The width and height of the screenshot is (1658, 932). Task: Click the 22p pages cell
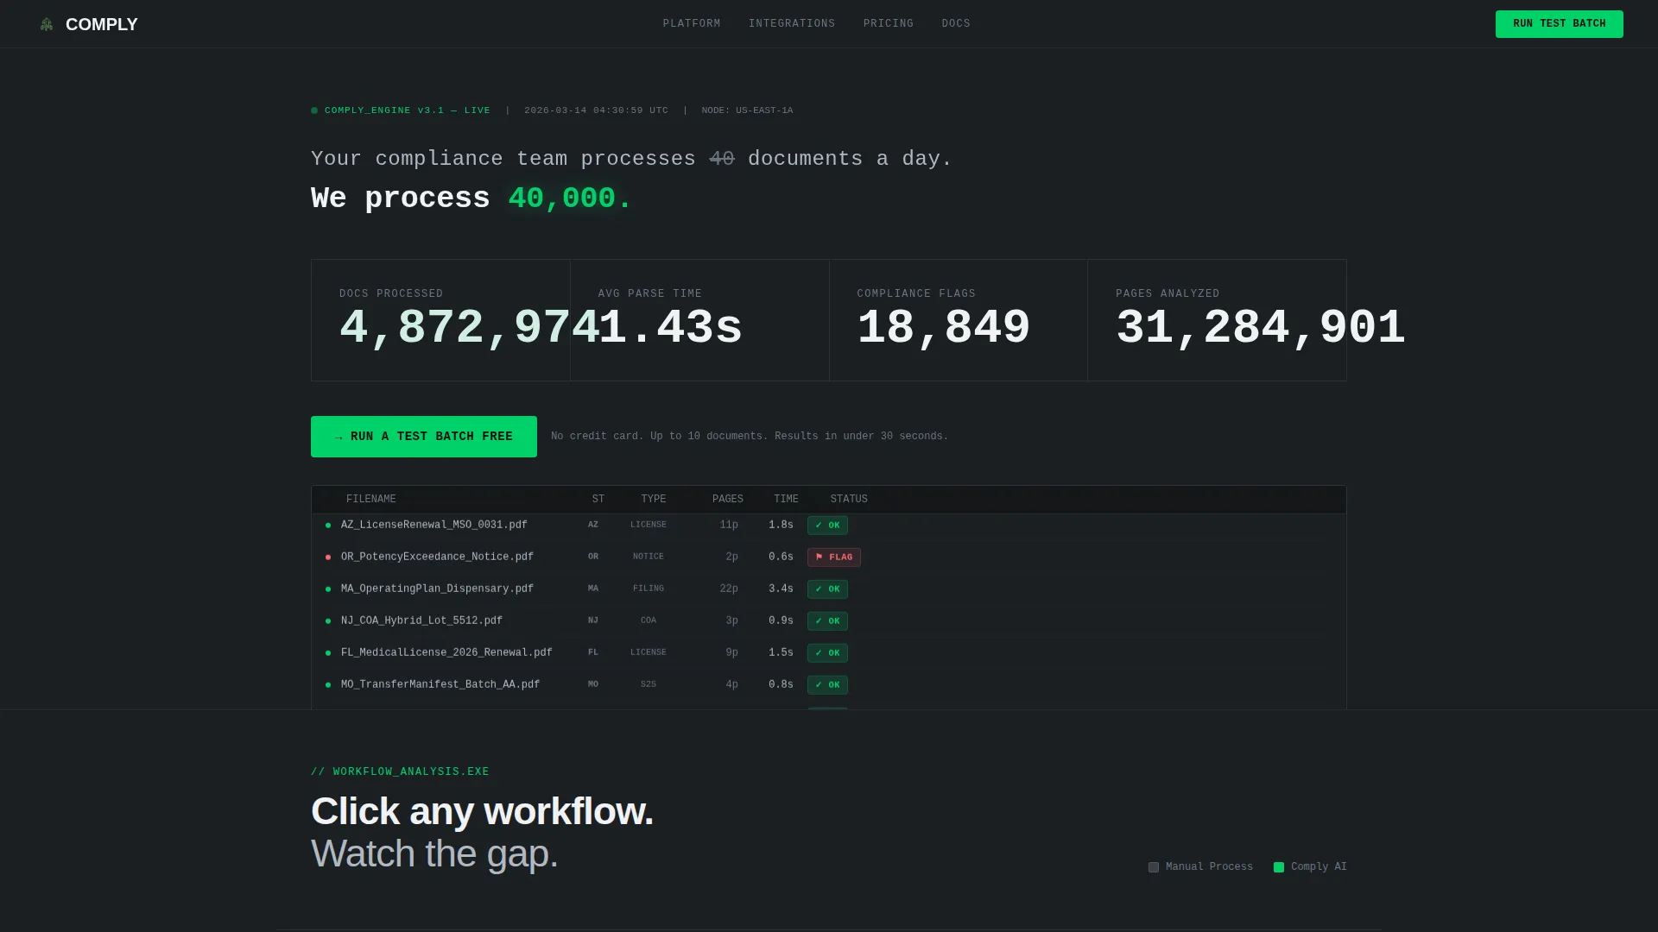(729, 589)
